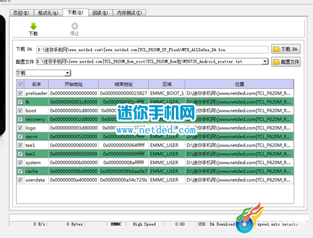
Task: Click the 0 Bytes status entry
Action: pyautogui.click(x=66, y=224)
